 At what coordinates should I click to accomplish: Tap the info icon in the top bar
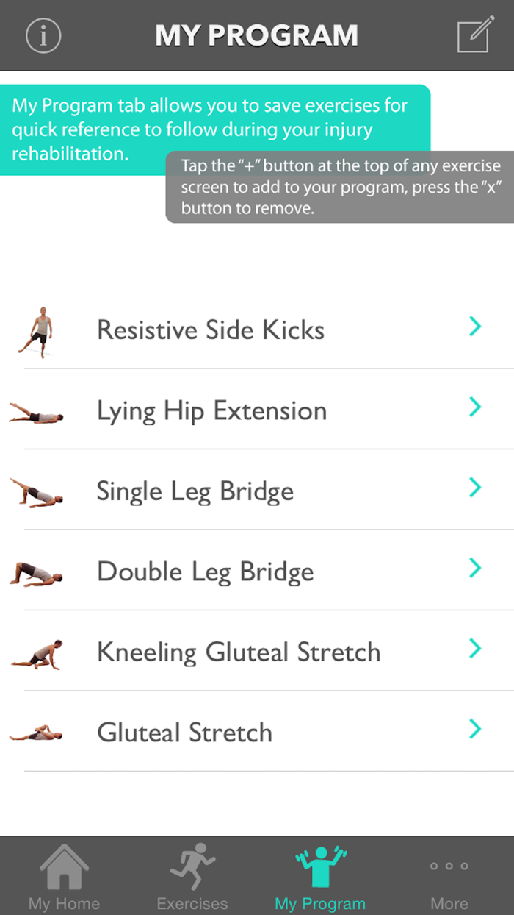click(x=43, y=35)
